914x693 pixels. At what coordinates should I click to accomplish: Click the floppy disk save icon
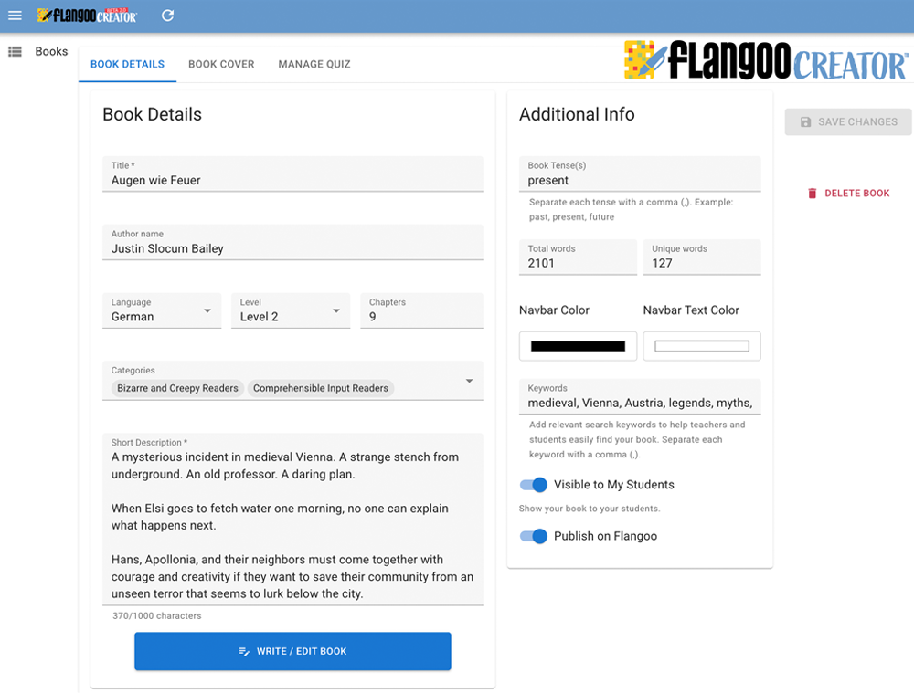click(805, 122)
